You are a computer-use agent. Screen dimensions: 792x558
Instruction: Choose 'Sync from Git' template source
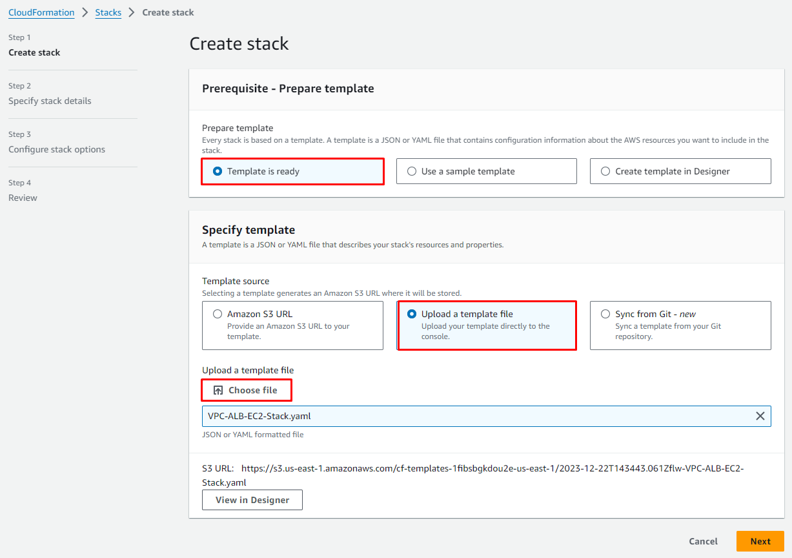point(605,315)
